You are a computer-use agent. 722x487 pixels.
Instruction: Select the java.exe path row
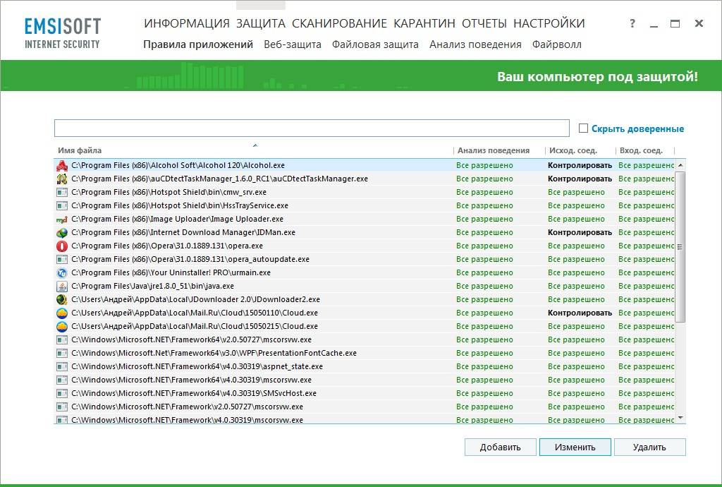(x=152, y=286)
